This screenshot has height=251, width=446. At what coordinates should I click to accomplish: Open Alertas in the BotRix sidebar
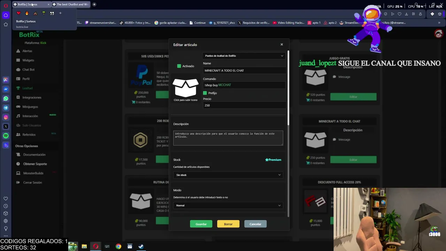click(27, 51)
